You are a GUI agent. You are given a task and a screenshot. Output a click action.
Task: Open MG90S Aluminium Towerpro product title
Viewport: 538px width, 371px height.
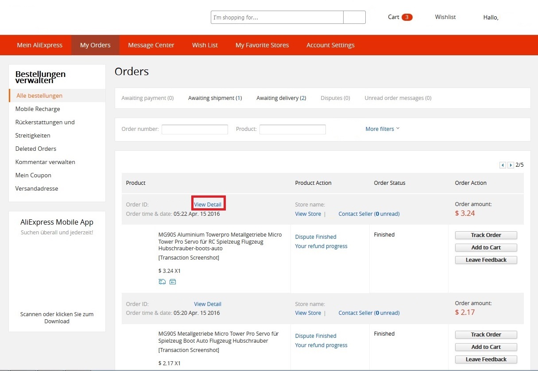(x=220, y=241)
